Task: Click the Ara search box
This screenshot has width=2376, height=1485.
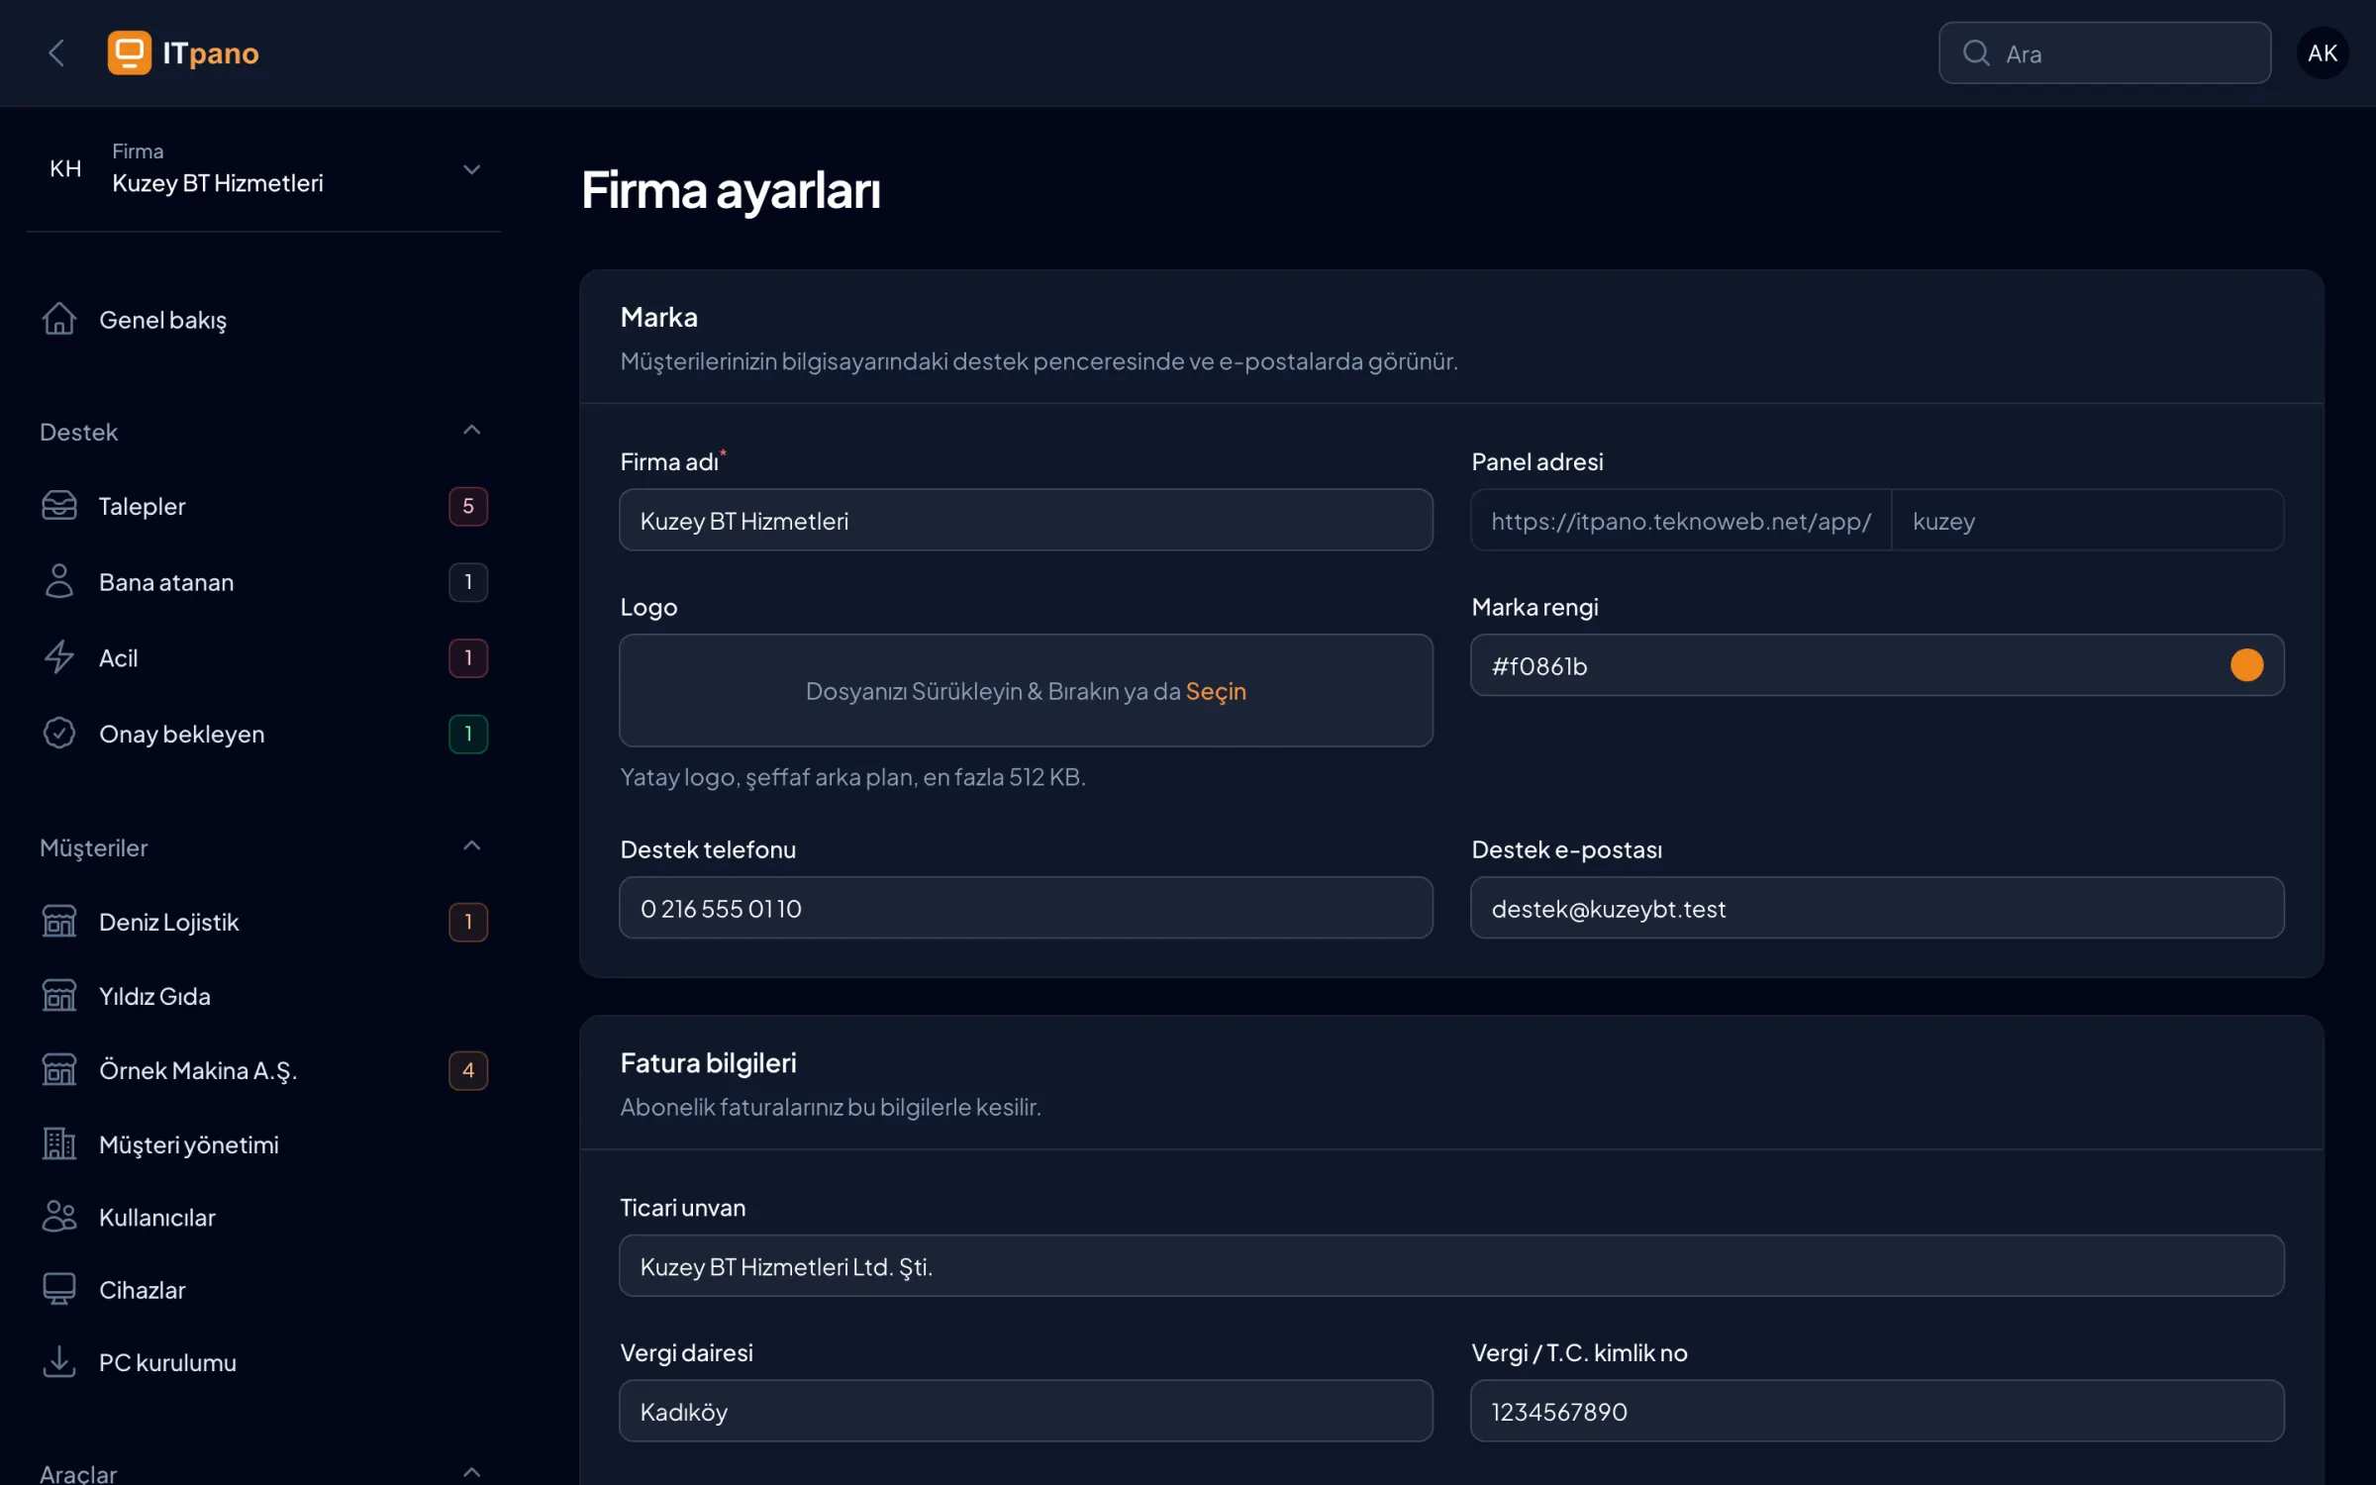Action: coord(2105,52)
